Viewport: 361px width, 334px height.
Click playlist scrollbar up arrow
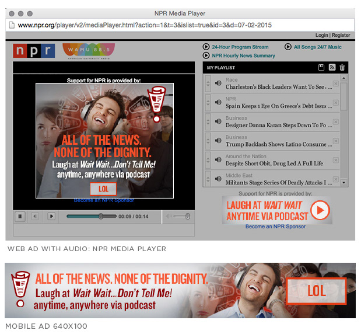(344, 78)
